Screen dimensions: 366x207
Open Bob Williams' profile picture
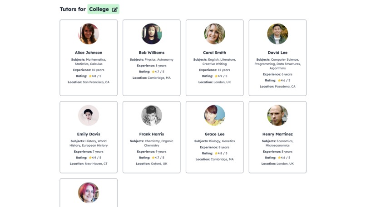click(152, 34)
